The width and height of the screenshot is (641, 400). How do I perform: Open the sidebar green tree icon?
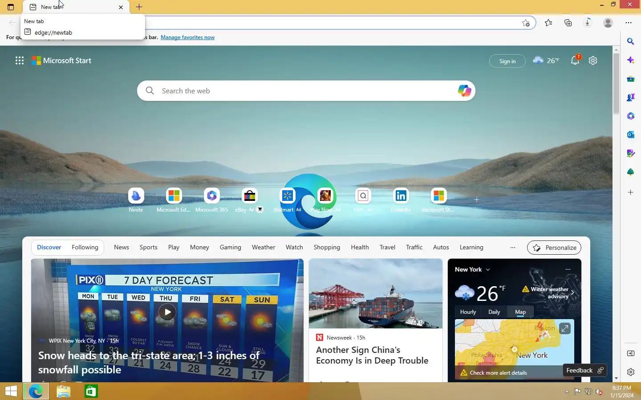pos(630,172)
